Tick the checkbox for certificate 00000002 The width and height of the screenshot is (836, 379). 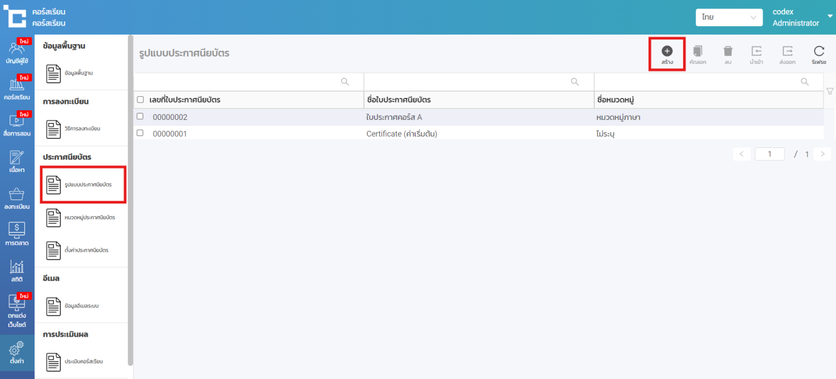[140, 117]
